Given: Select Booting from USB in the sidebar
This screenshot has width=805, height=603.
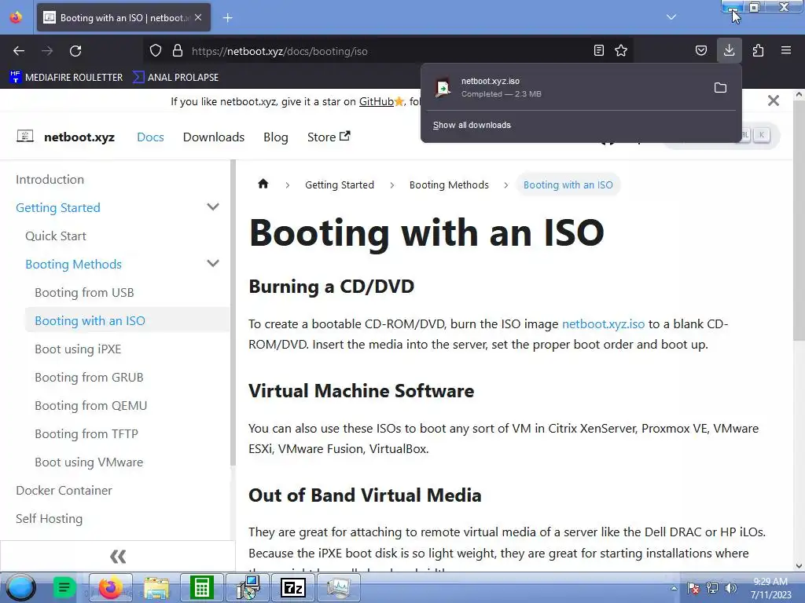Looking at the screenshot, I should click(84, 292).
